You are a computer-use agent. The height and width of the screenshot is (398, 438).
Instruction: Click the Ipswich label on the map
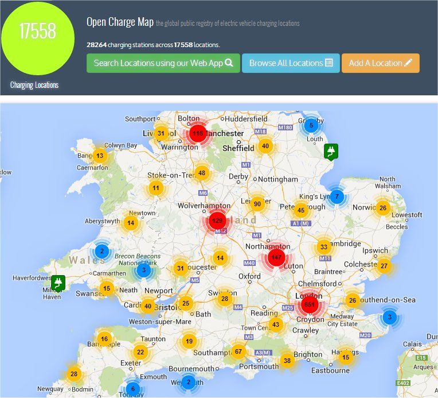point(375,250)
